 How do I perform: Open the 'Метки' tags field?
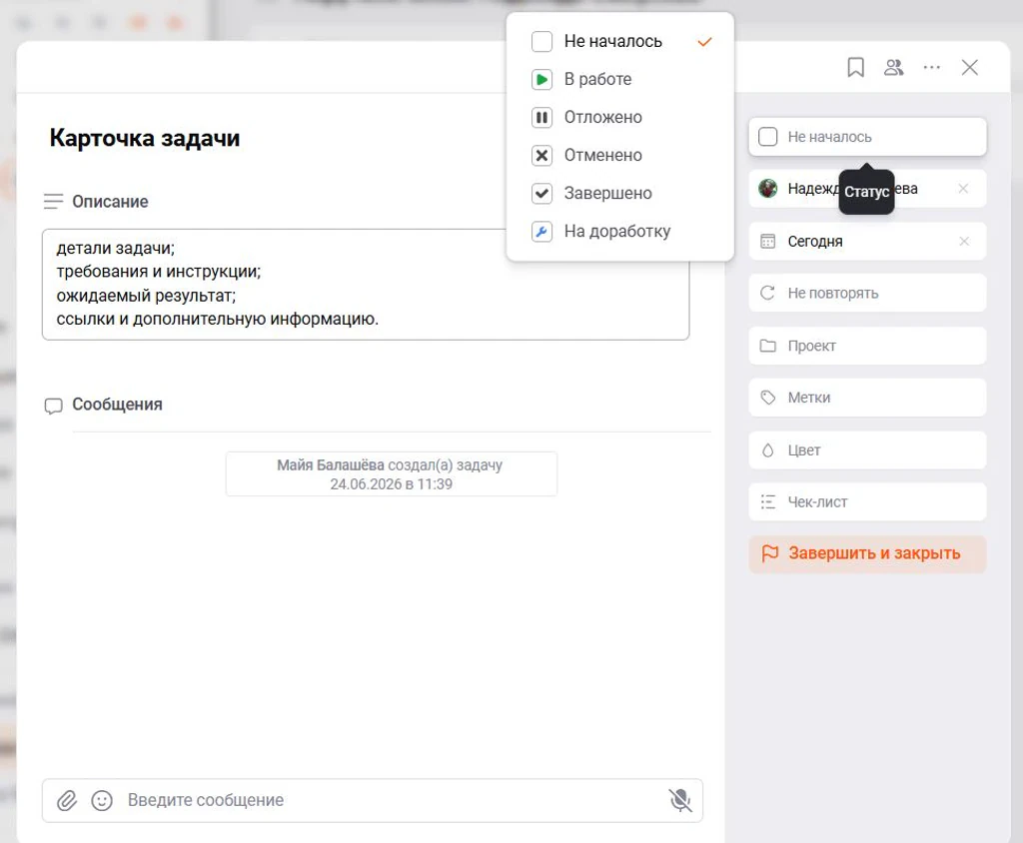point(867,398)
